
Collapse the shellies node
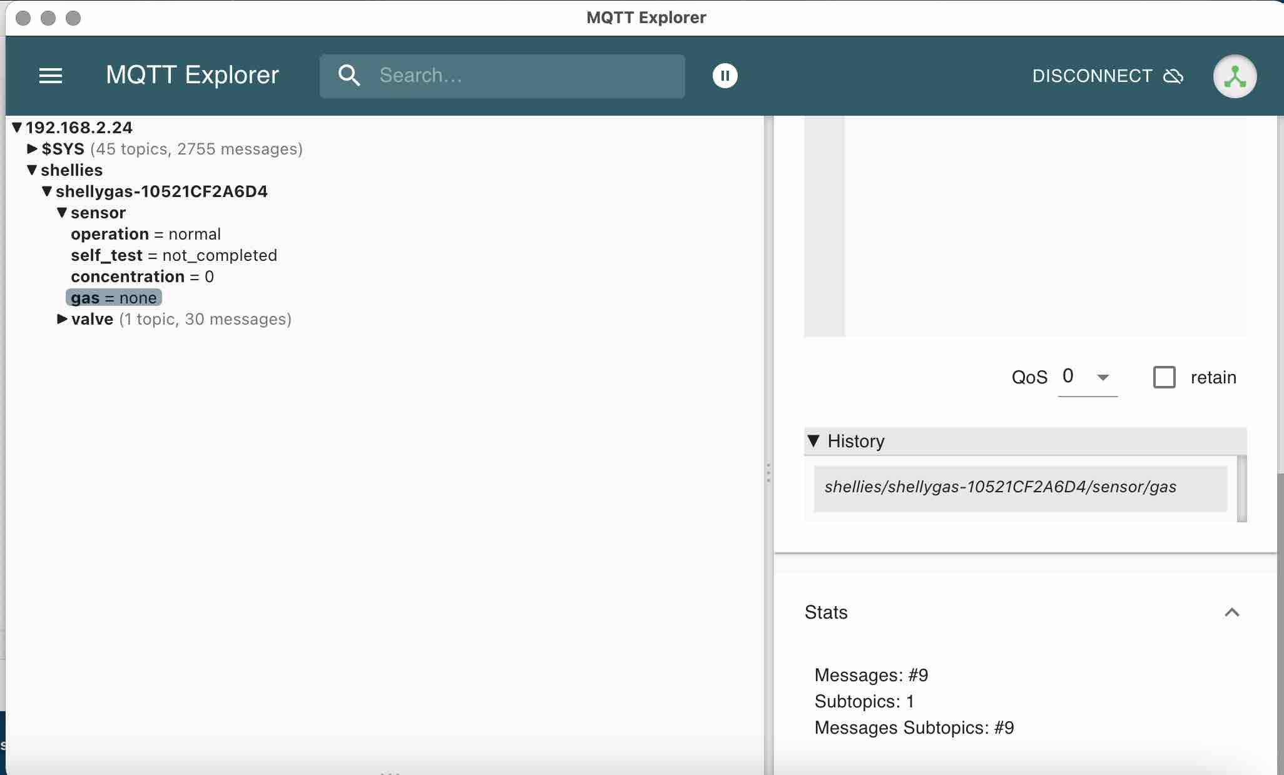click(x=32, y=170)
